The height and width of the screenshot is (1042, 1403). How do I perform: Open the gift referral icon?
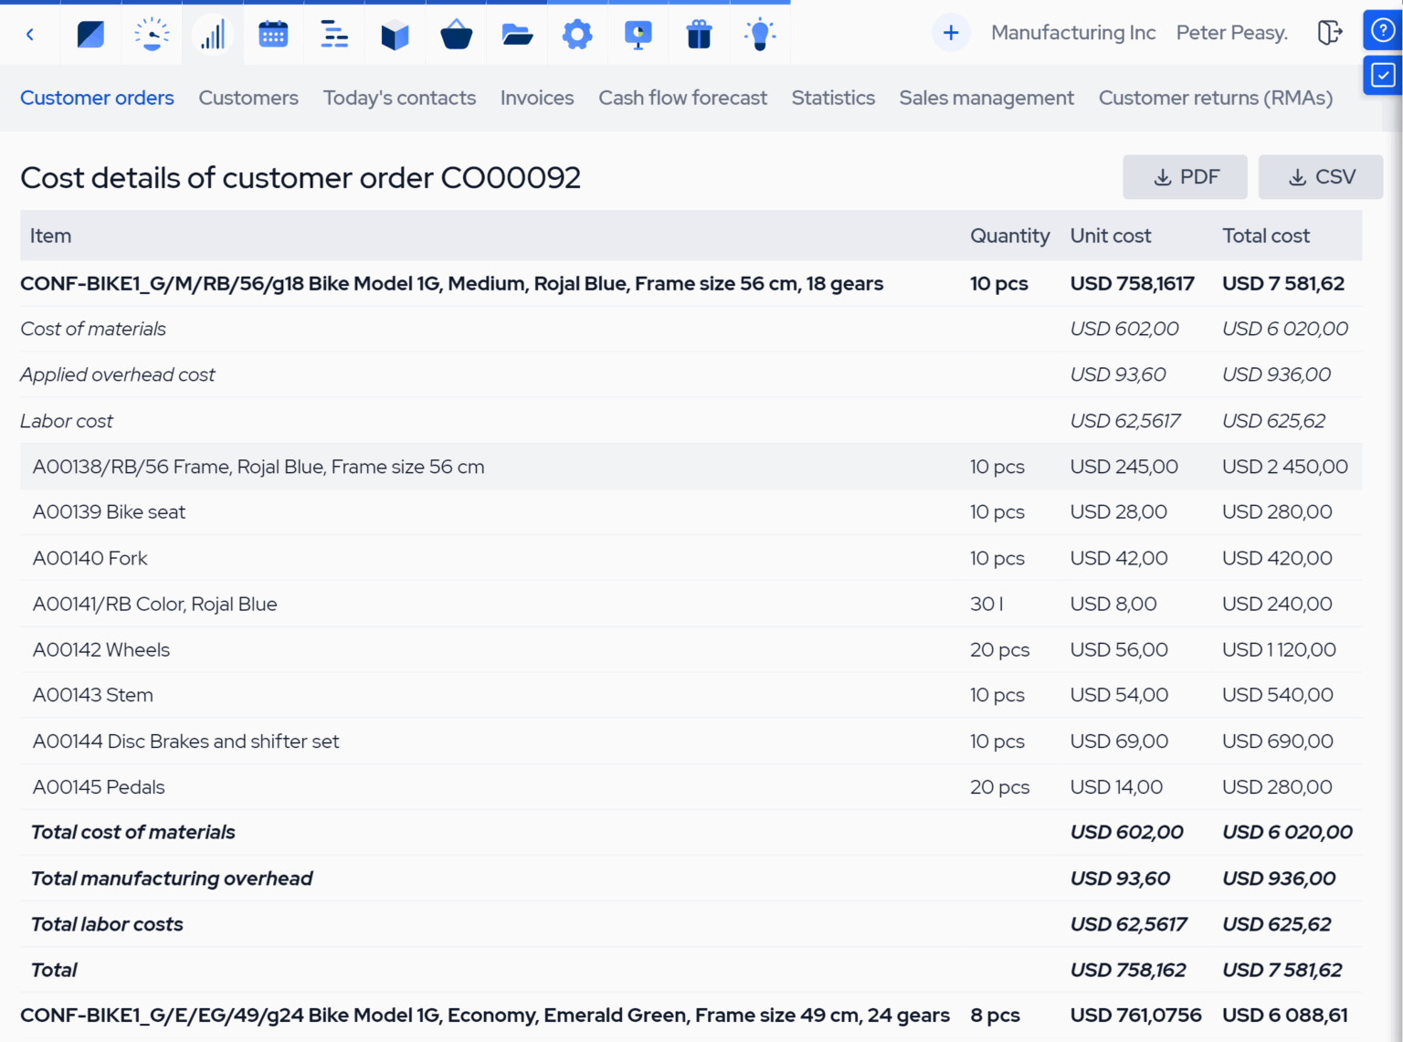point(699,34)
